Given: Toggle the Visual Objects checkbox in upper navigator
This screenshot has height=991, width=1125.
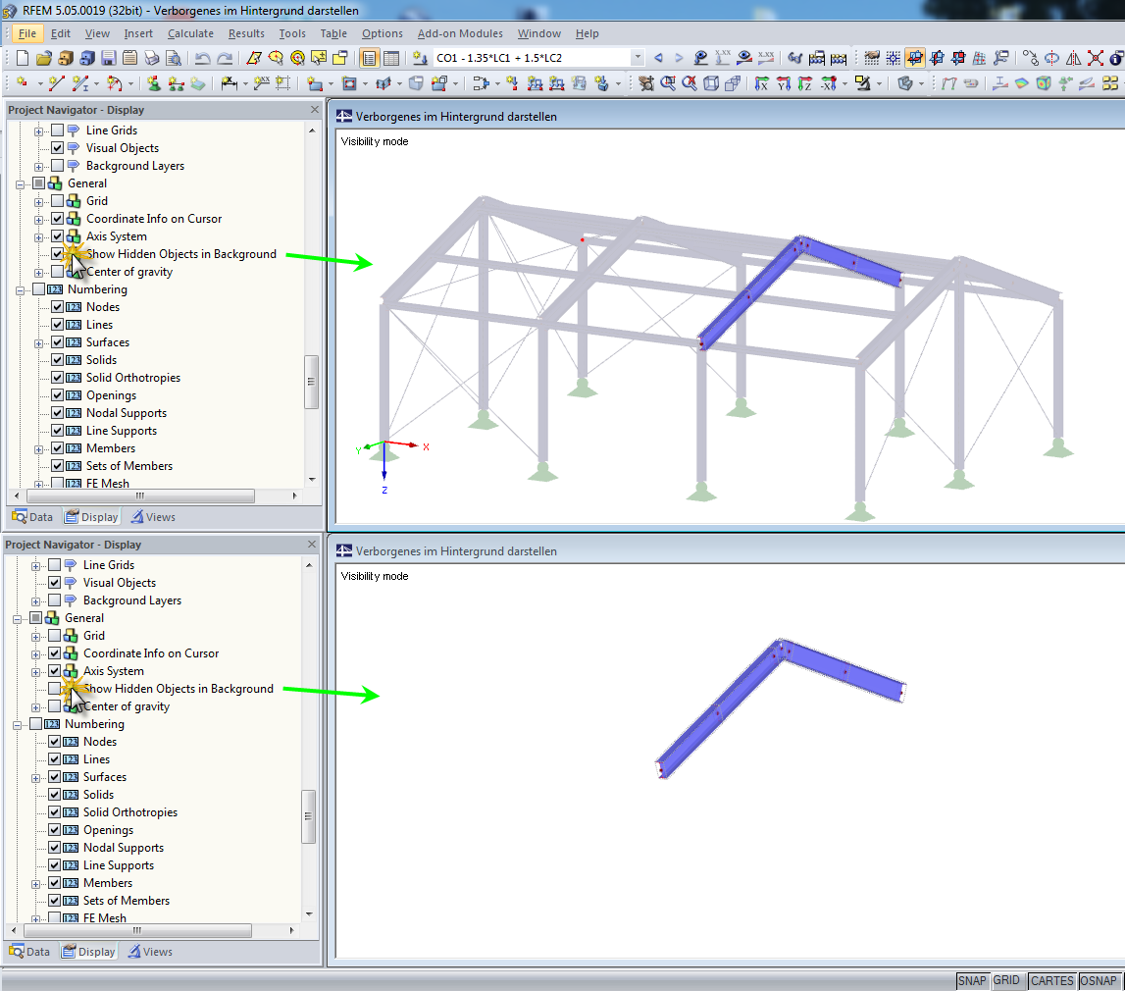Looking at the screenshot, I should point(58,148).
